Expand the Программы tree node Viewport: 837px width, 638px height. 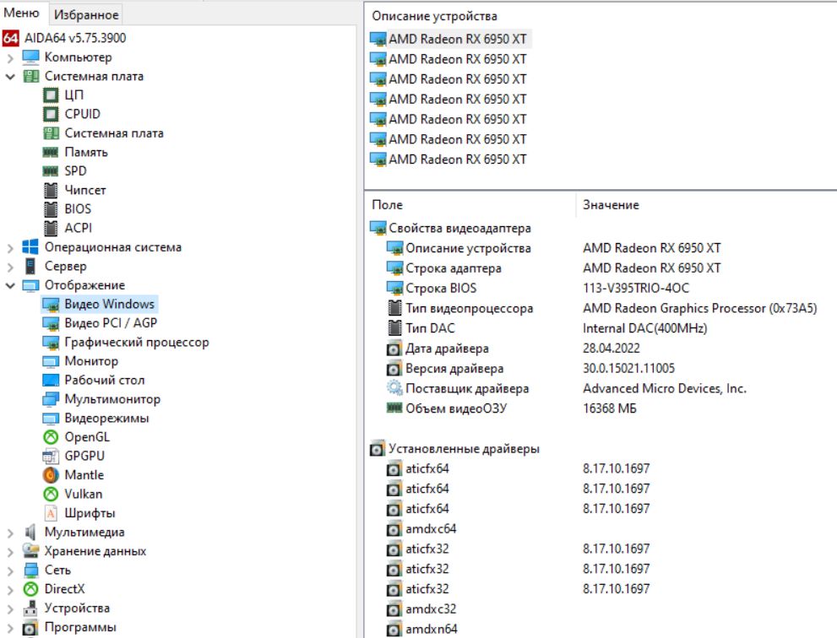10,628
